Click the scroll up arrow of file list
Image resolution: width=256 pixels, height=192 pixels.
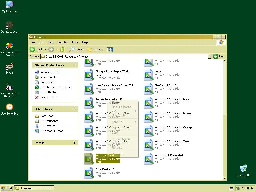pyautogui.click(x=225, y=61)
